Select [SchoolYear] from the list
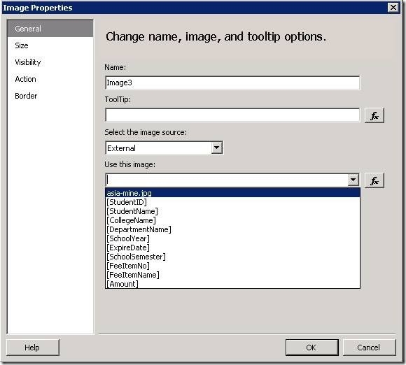This screenshot has height=365, width=406. click(232, 238)
